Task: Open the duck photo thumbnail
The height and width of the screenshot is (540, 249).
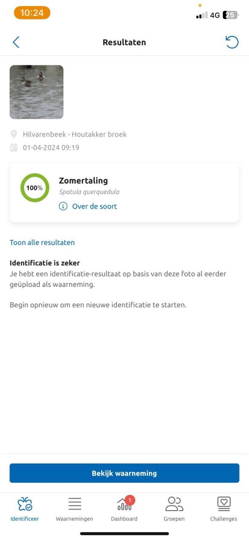Action: [37, 92]
